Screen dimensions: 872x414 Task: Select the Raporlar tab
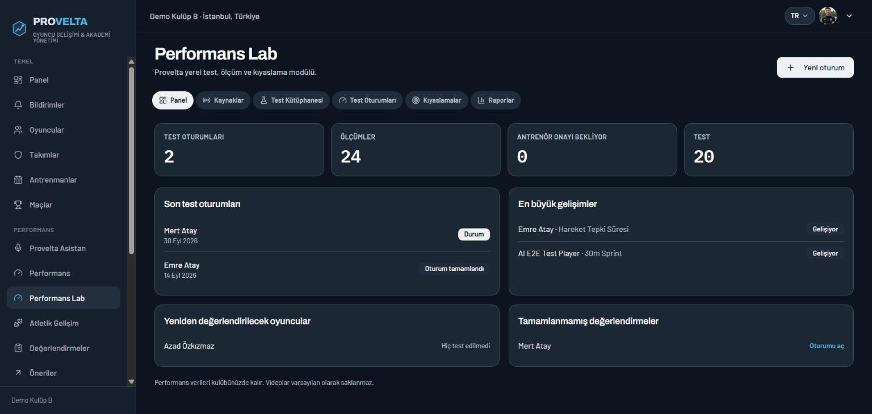pos(496,100)
